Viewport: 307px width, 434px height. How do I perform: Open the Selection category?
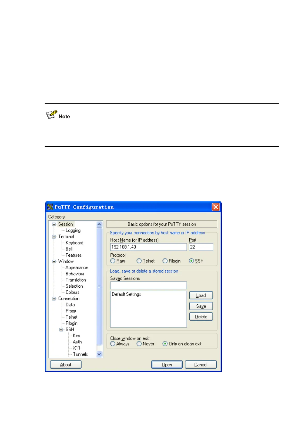click(x=74, y=286)
